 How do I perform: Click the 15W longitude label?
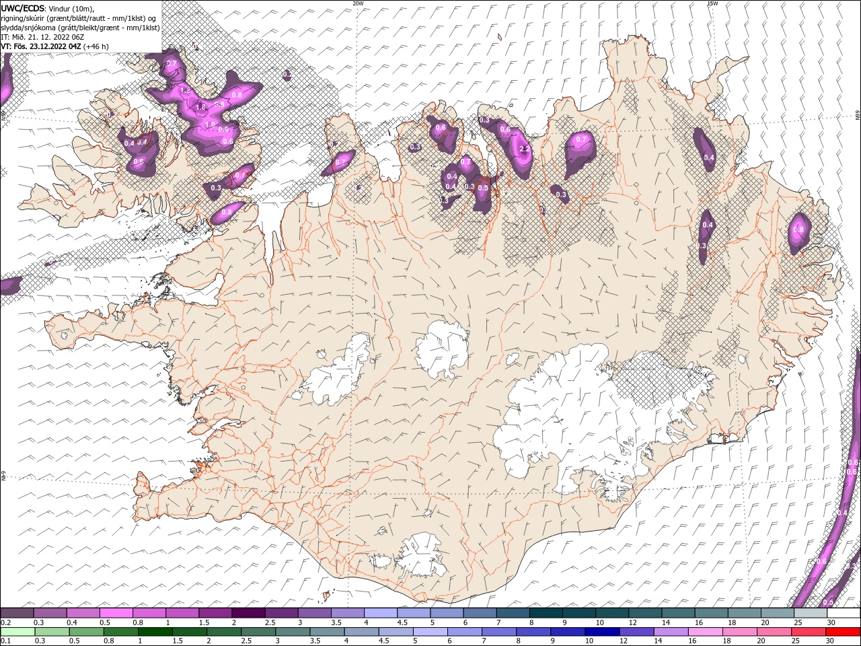(x=712, y=3)
